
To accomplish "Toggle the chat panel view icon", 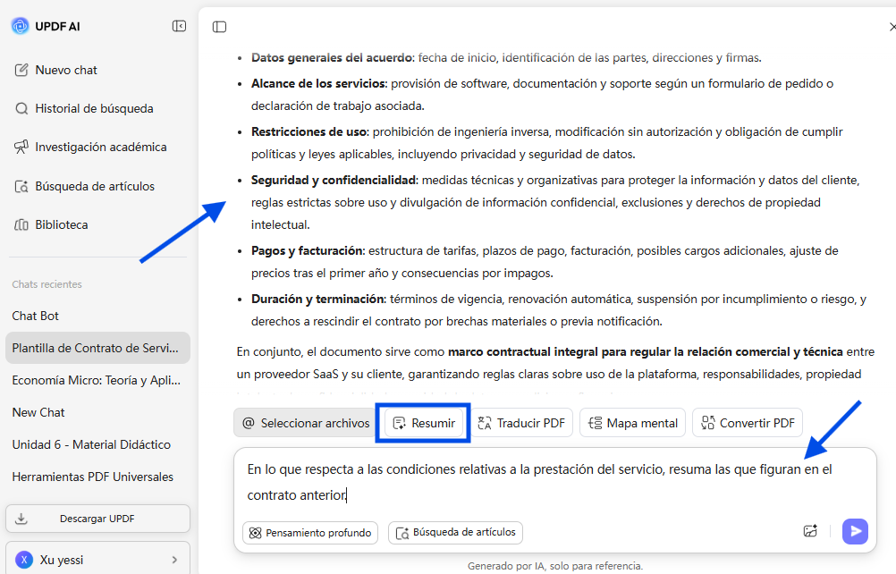I will (x=219, y=27).
